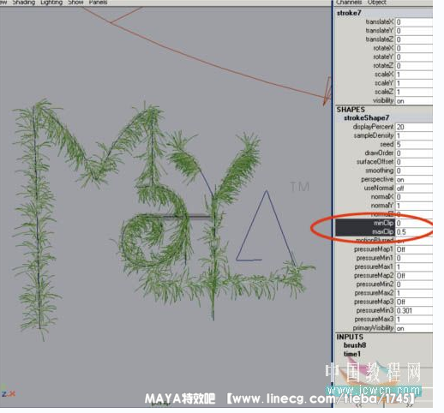Screen dimensions: 444x413
Task: Select the scaleZ attribute label
Action: (384, 92)
